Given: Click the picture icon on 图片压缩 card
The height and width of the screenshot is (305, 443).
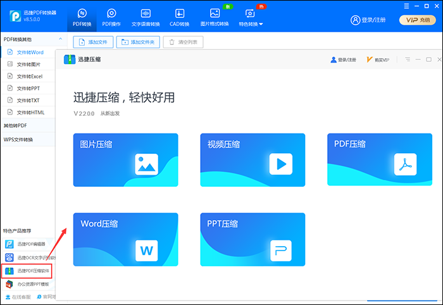Looking at the screenshot, I should [x=146, y=164].
